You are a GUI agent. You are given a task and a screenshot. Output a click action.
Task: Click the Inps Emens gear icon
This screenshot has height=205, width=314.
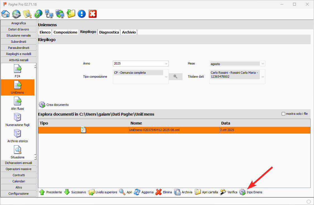[242, 192]
